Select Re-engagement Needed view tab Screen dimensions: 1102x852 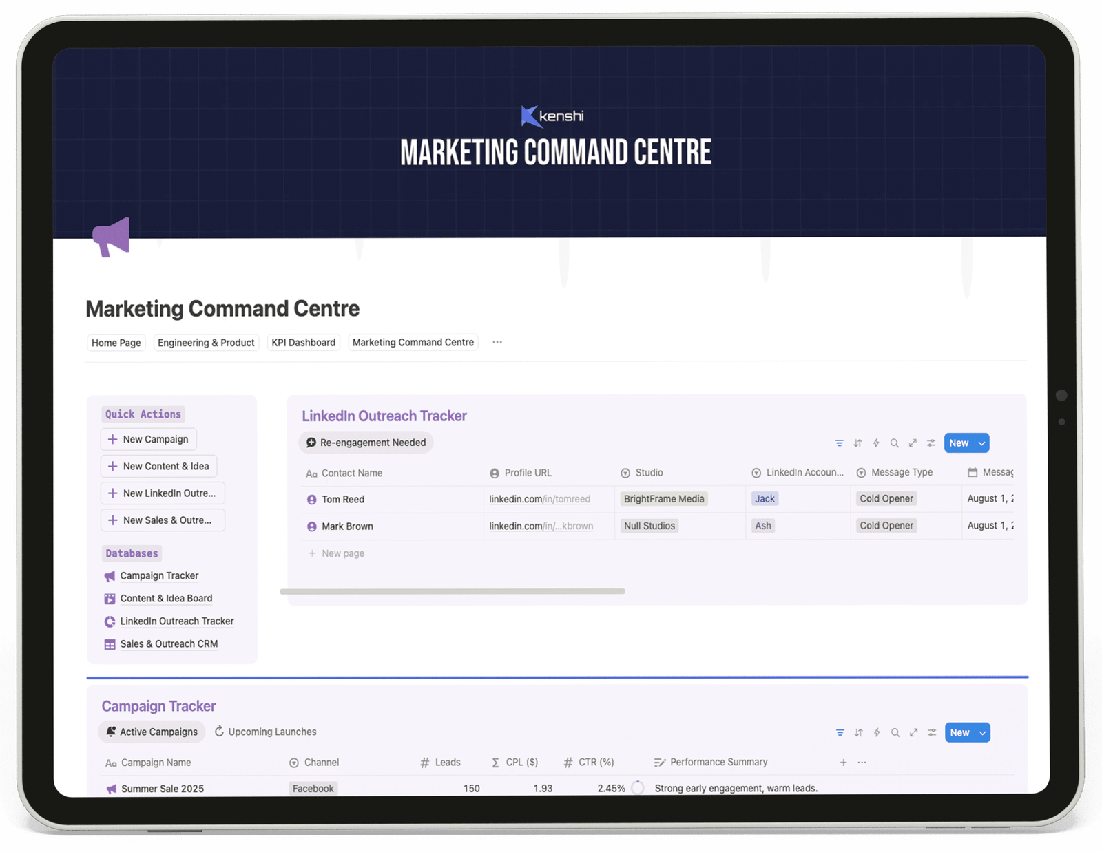(x=366, y=443)
